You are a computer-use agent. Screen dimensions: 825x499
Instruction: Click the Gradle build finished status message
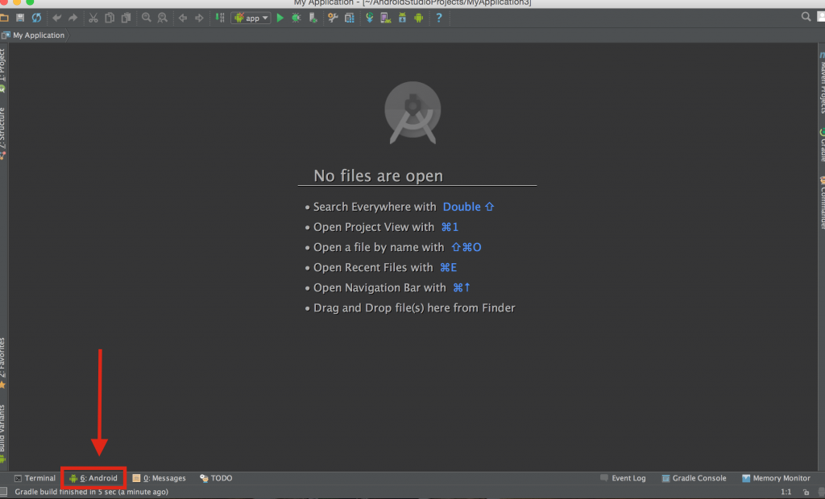pyautogui.click(x=92, y=492)
